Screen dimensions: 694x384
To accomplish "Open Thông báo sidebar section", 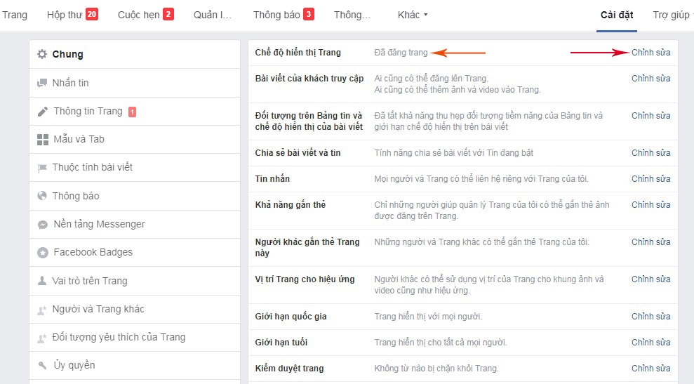I will 135,196.
